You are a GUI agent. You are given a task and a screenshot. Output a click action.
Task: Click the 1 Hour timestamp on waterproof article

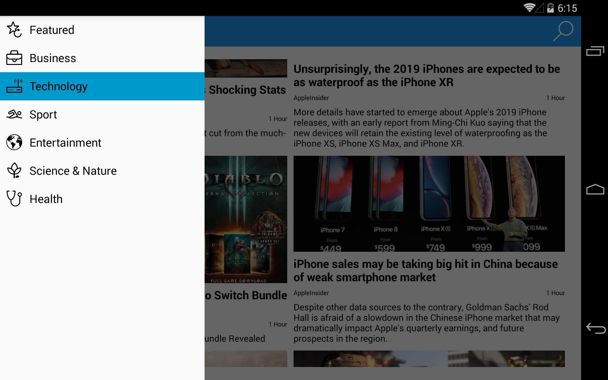(x=555, y=98)
